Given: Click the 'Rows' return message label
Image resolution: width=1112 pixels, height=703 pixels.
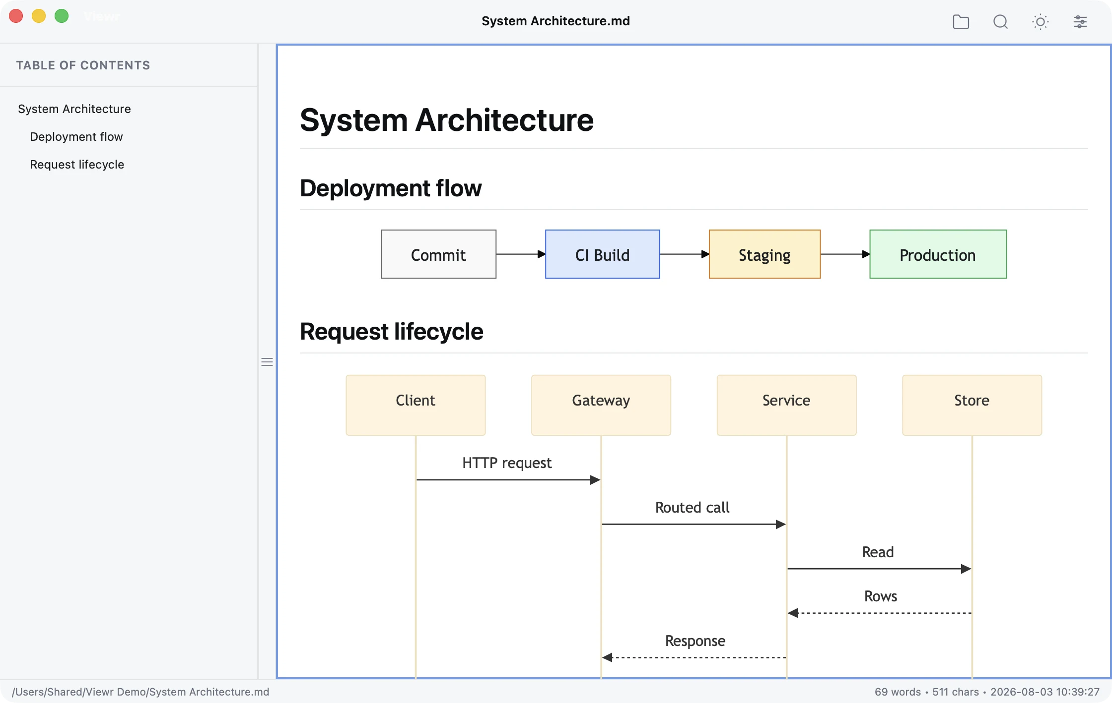Looking at the screenshot, I should (881, 596).
